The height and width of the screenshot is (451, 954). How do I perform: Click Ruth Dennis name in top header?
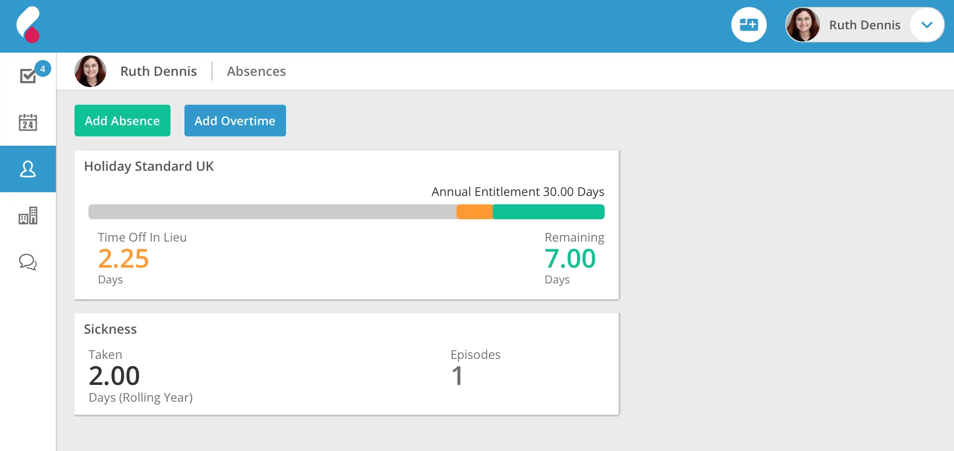[x=865, y=25]
